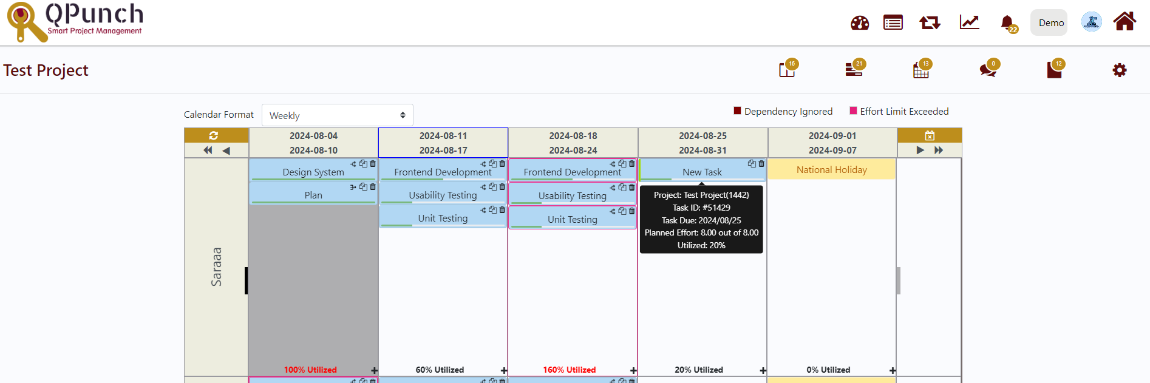Skip forward multiple weeks with double arrow
Image resolution: width=1150 pixels, height=383 pixels.
pyautogui.click(x=939, y=151)
